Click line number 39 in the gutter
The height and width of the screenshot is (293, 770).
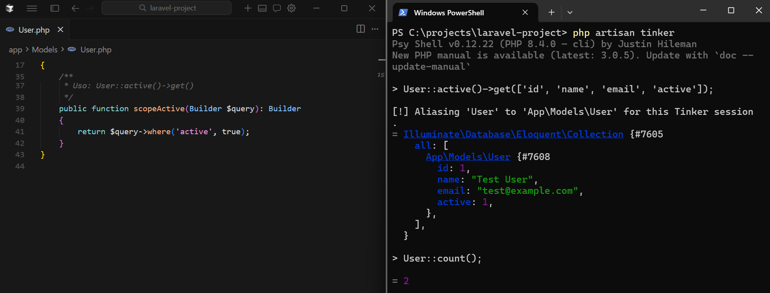[x=20, y=109]
